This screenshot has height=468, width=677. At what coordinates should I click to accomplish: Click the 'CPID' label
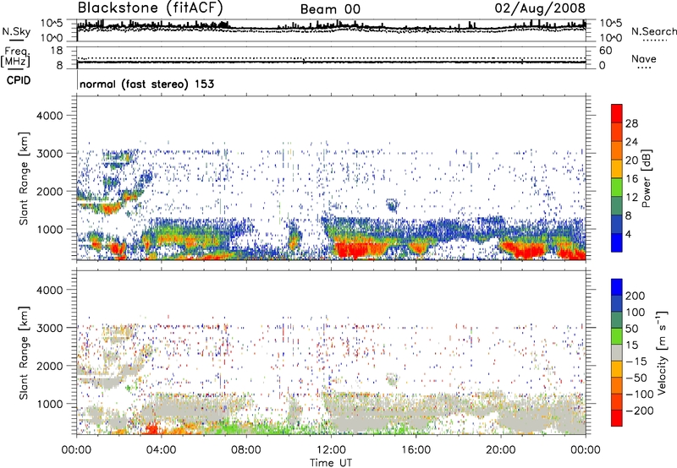(19, 80)
